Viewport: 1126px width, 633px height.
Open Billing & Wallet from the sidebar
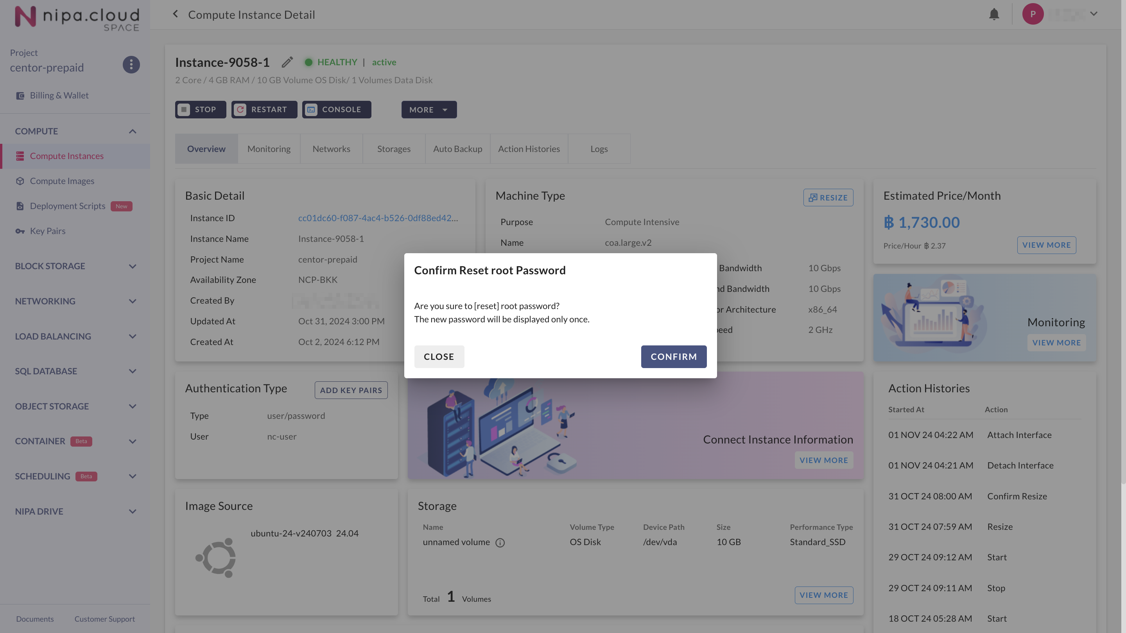click(x=59, y=96)
